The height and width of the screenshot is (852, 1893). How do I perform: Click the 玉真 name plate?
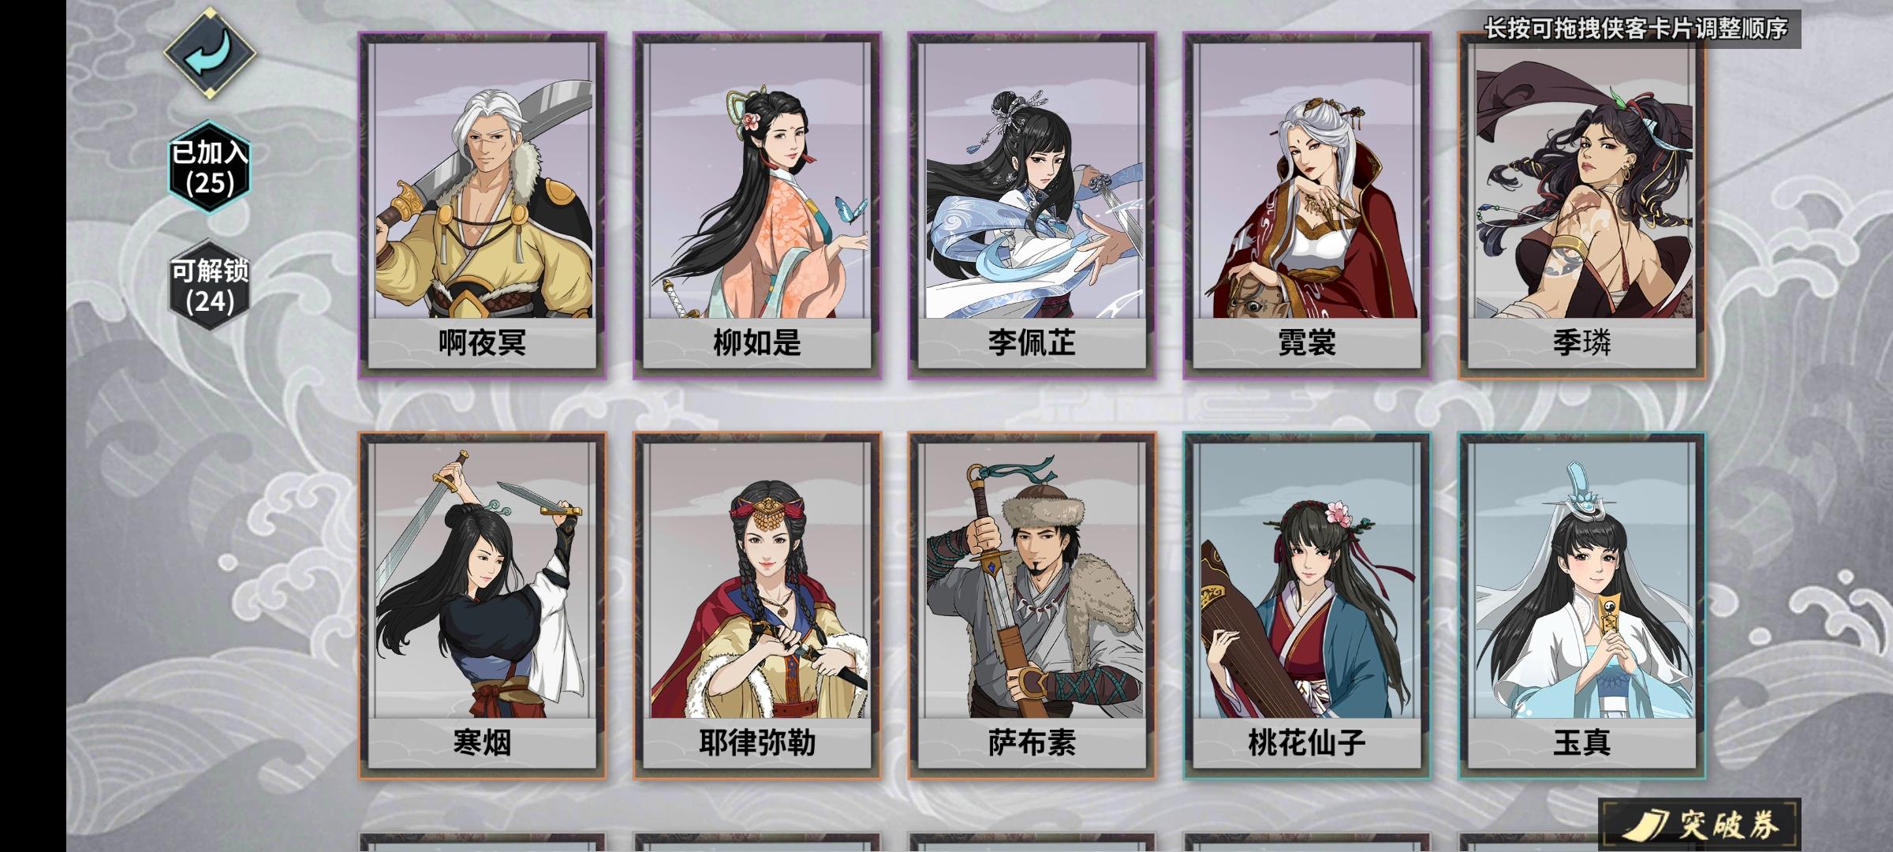pyautogui.click(x=1582, y=742)
